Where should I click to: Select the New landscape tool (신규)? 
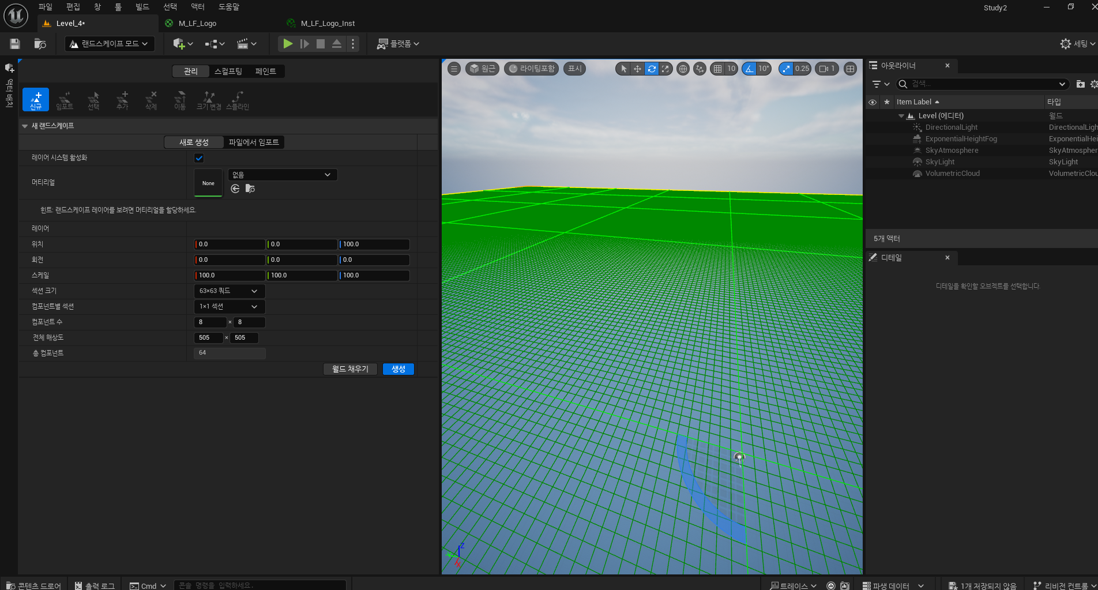36,99
